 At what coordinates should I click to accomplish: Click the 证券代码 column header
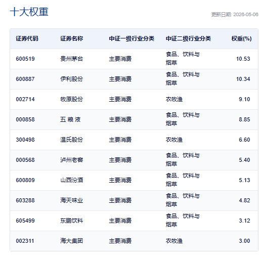tap(27, 38)
